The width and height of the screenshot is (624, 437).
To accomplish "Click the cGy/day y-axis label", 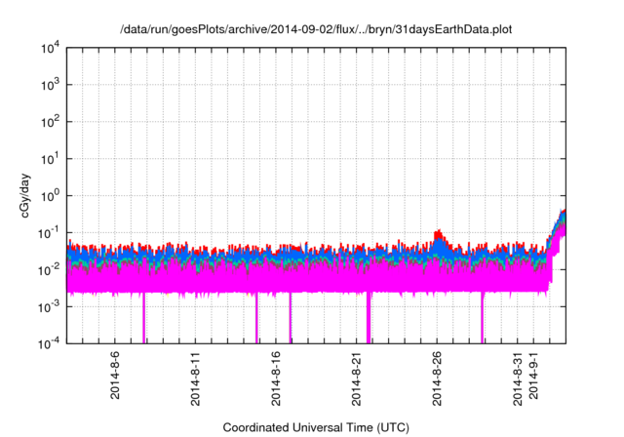I will [25, 195].
